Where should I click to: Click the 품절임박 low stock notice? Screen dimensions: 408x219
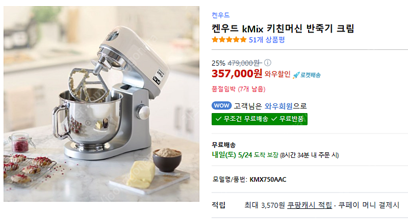[x=239, y=89]
